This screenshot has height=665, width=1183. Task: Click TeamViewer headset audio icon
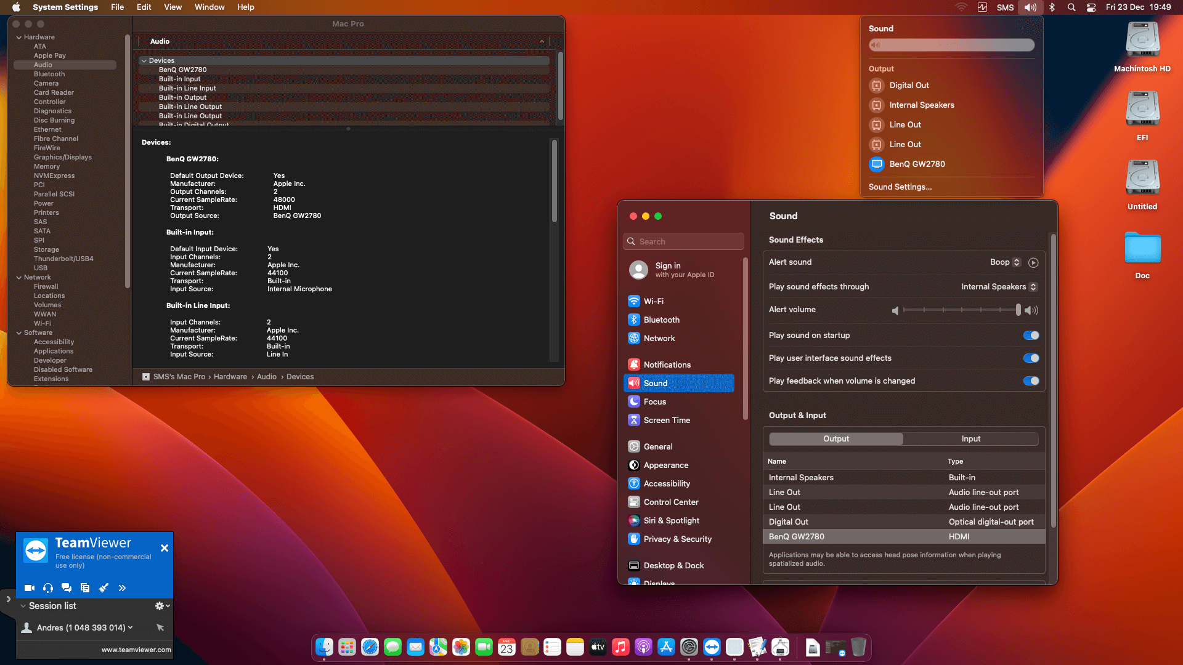coord(48,588)
